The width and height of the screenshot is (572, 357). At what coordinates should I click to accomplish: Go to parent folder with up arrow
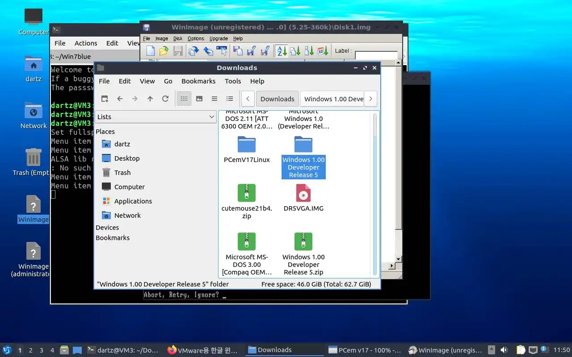point(150,99)
